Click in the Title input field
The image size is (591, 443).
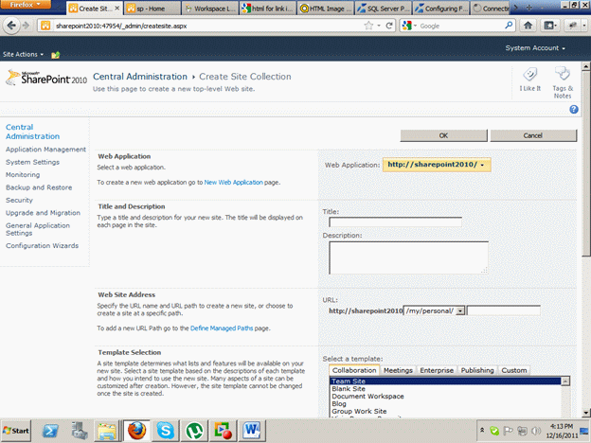[x=395, y=221]
